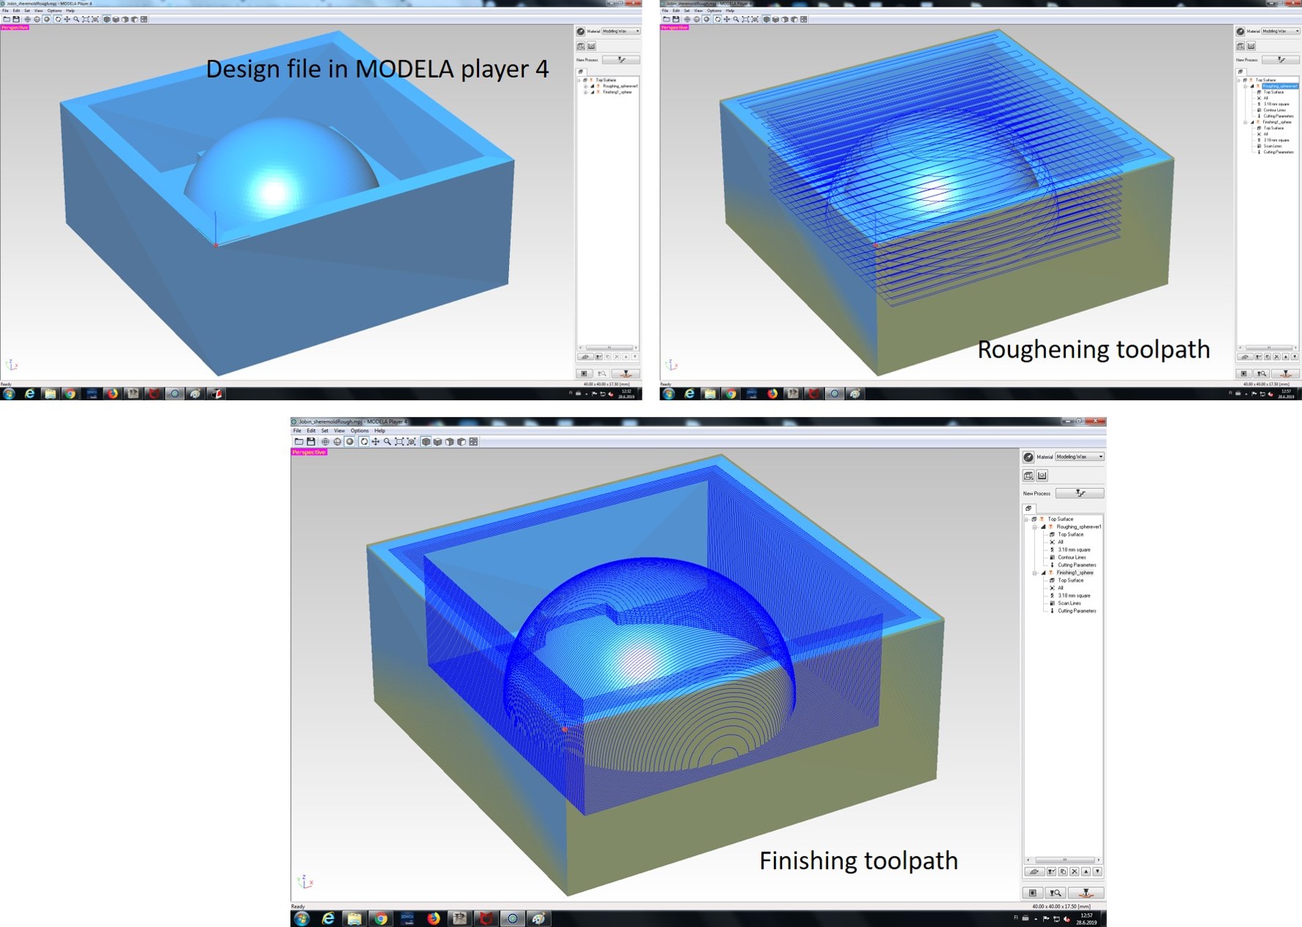This screenshot has width=1302, height=927.
Task: Click copy process icon in Finishing toolpath window
Action: pos(1063,872)
